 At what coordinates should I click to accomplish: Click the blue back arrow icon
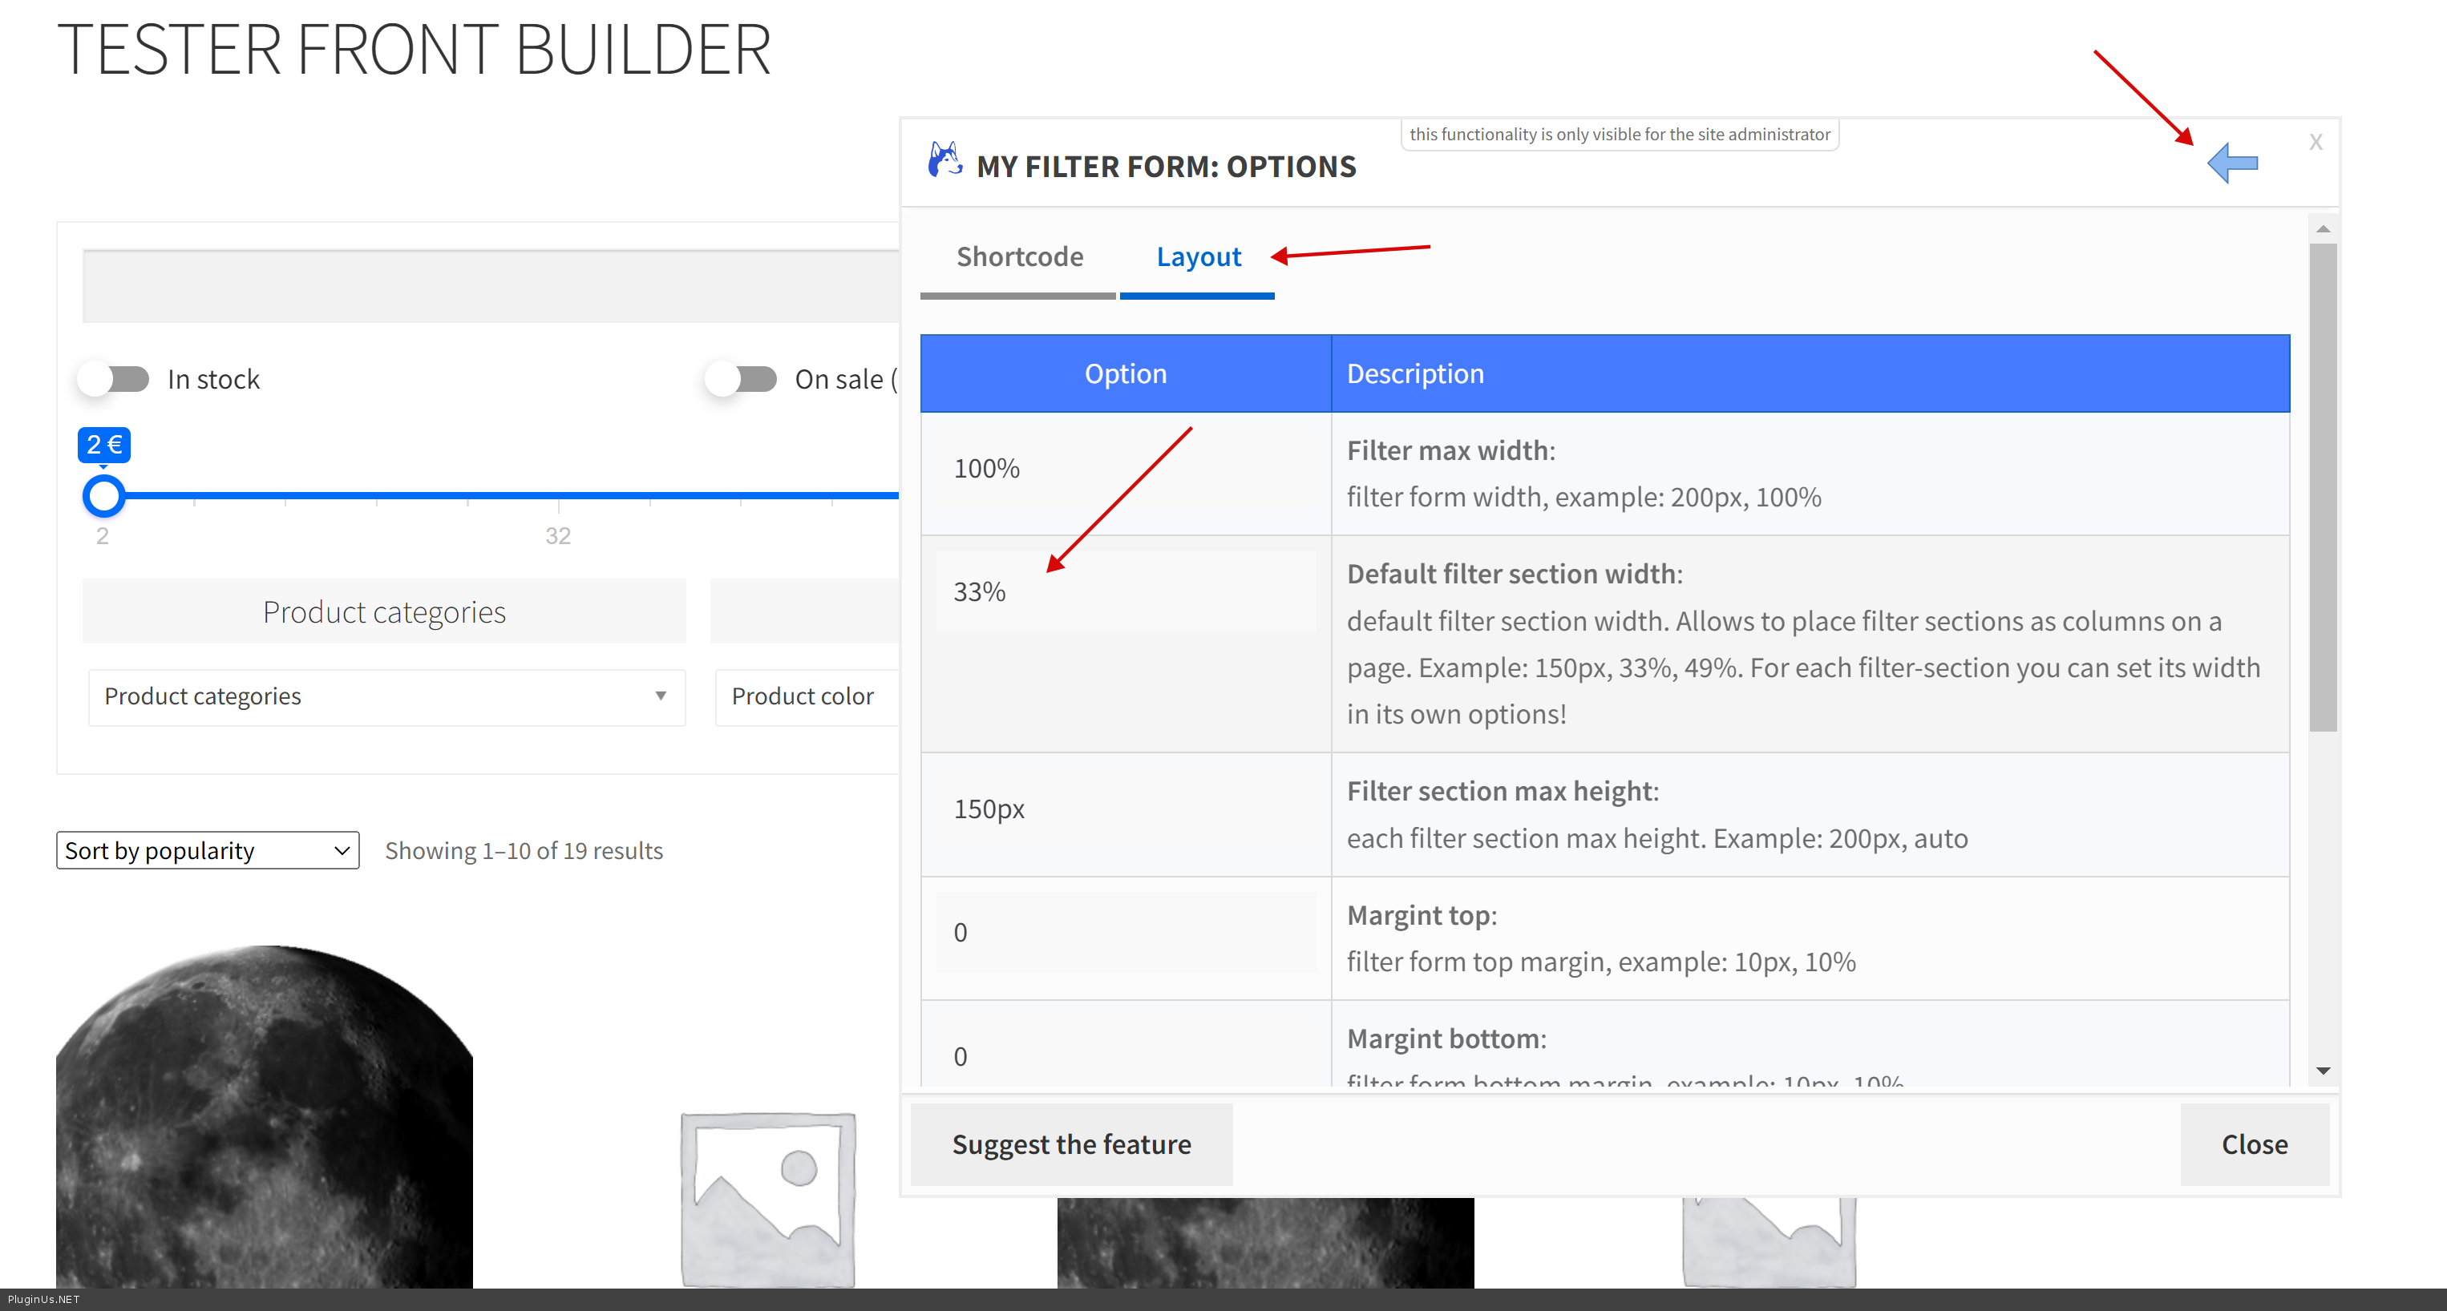[x=2231, y=163]
